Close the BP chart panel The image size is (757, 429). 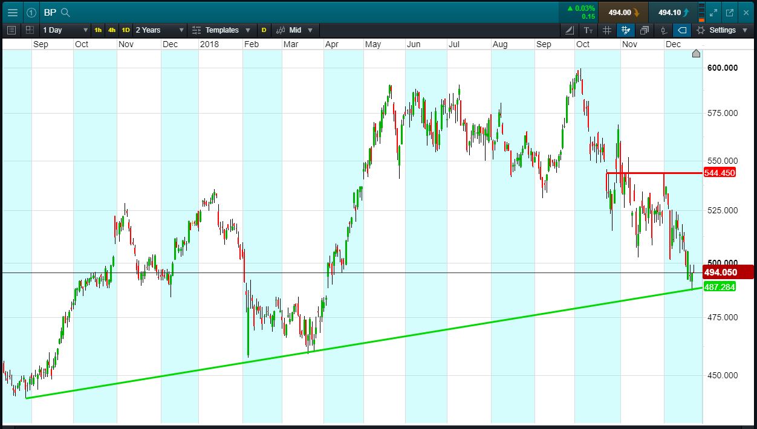(746, 12)
